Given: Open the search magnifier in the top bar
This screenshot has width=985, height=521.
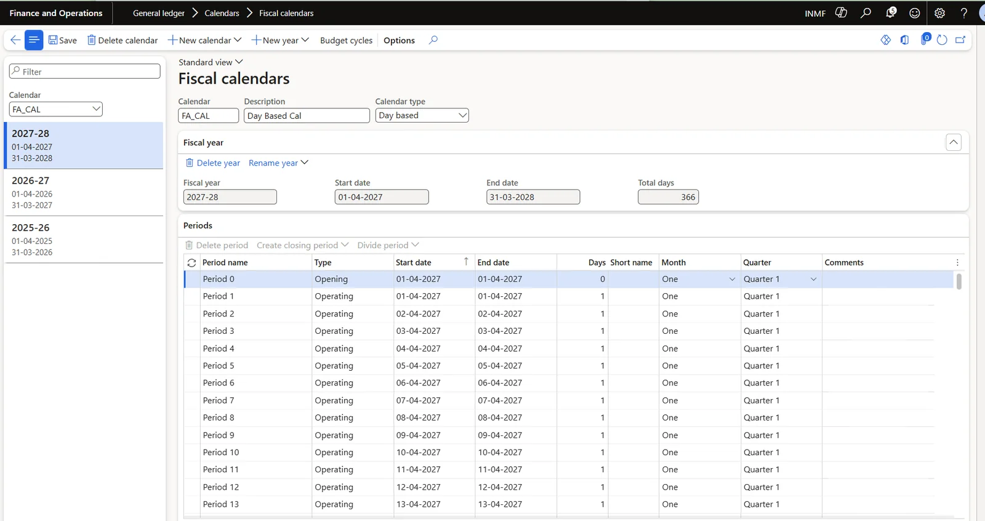Looking at the screenshot, I should pyautogui.click(x=866, y=13).
